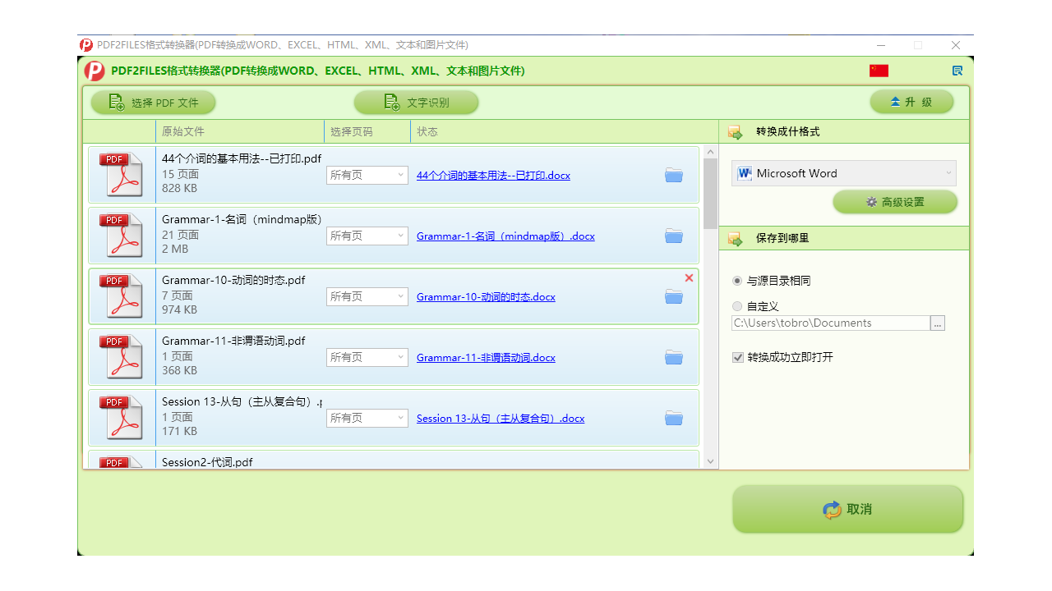Open the folder icon next to Grammar-11-非谓语动词
Screen dimensions: 1052x591
point(673,357)
